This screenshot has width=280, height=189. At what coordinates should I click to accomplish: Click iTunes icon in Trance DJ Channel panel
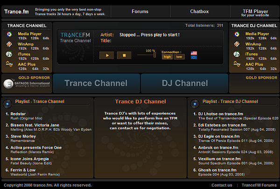tap(237, 54)
